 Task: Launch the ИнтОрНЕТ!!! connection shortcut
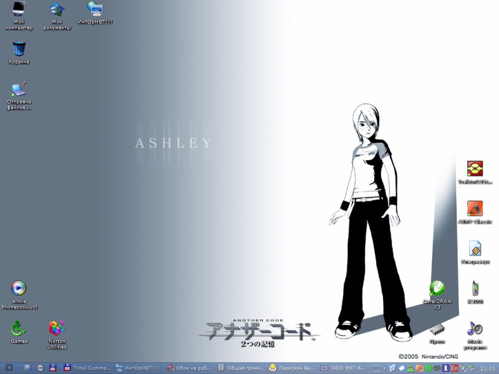click(x=95, y=12)
